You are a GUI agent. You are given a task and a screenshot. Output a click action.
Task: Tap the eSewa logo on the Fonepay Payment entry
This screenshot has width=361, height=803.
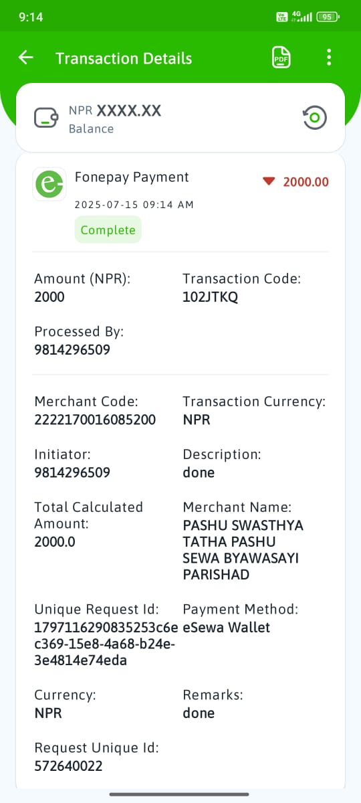(x=49, y=184)
